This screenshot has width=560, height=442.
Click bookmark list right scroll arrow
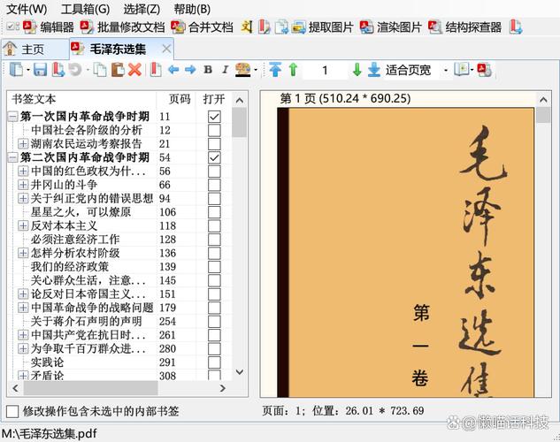[x=223, y=388]
